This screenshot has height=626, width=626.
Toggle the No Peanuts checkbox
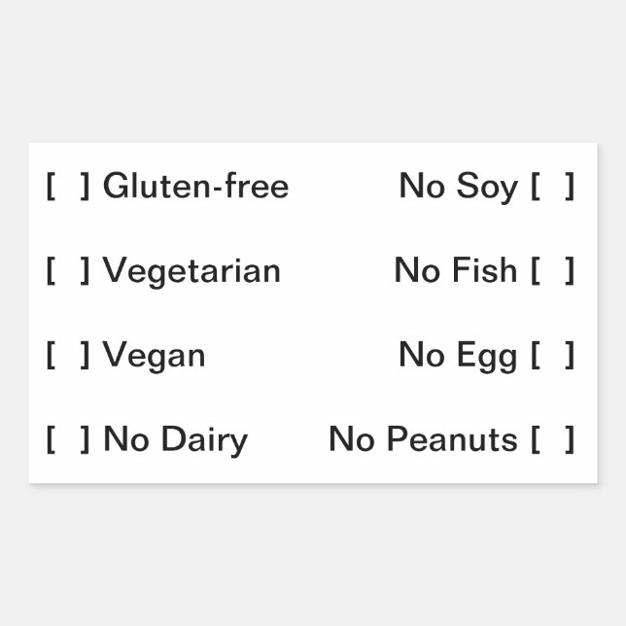552,439
